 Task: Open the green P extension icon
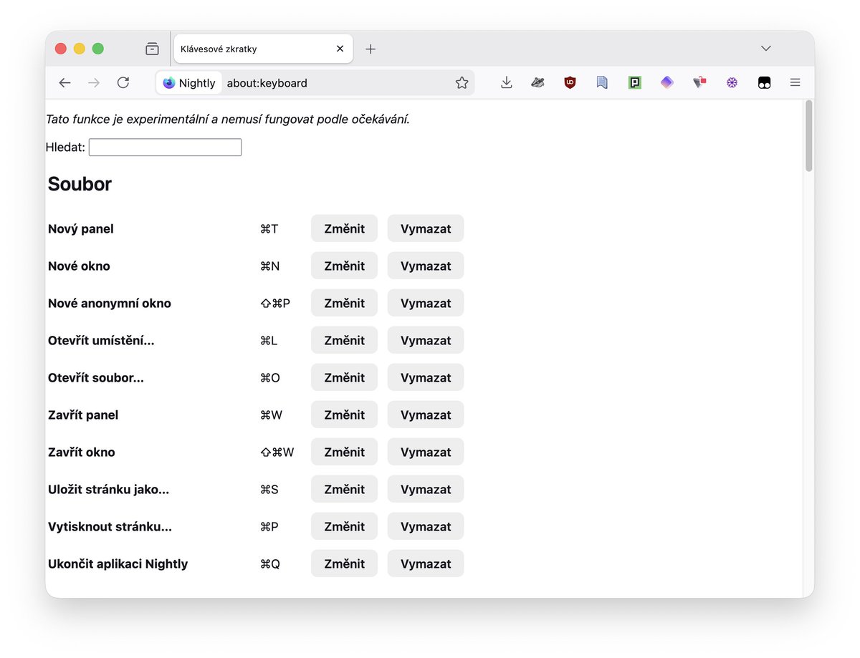point(634,82)
